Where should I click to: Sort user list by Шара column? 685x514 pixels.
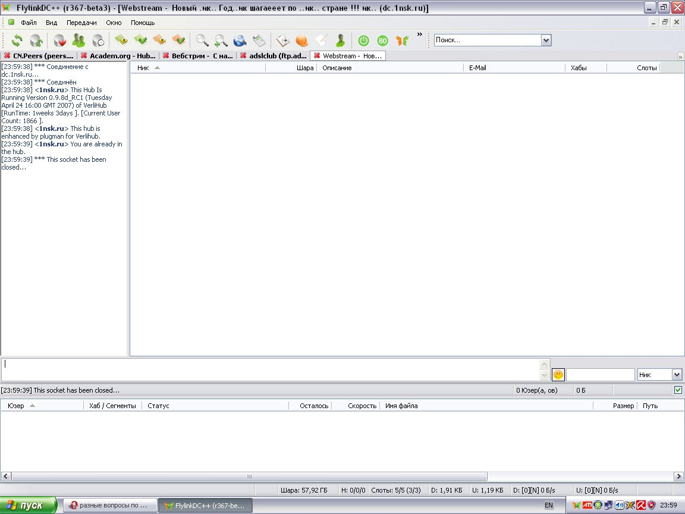click(x=304, y=68)
